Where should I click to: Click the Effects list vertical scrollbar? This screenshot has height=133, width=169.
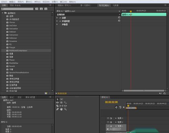click(x=52, y=52)
